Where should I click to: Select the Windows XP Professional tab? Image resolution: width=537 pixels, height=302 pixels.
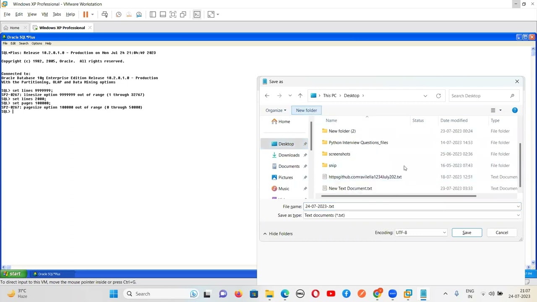[x=62, y=28]
